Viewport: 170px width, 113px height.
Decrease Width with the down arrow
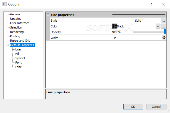coord(164,39)
